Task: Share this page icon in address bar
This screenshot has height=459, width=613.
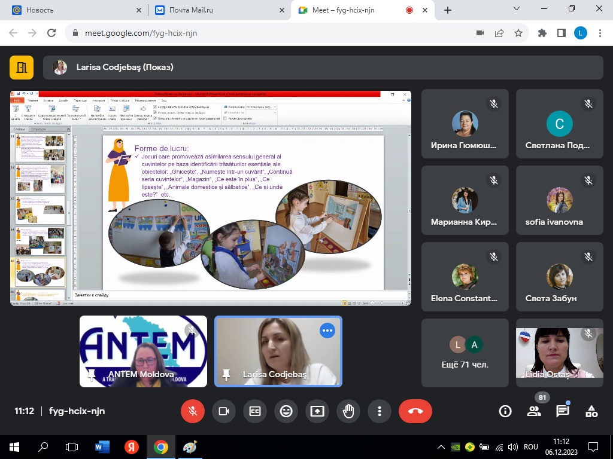Action: pos(499,33)
